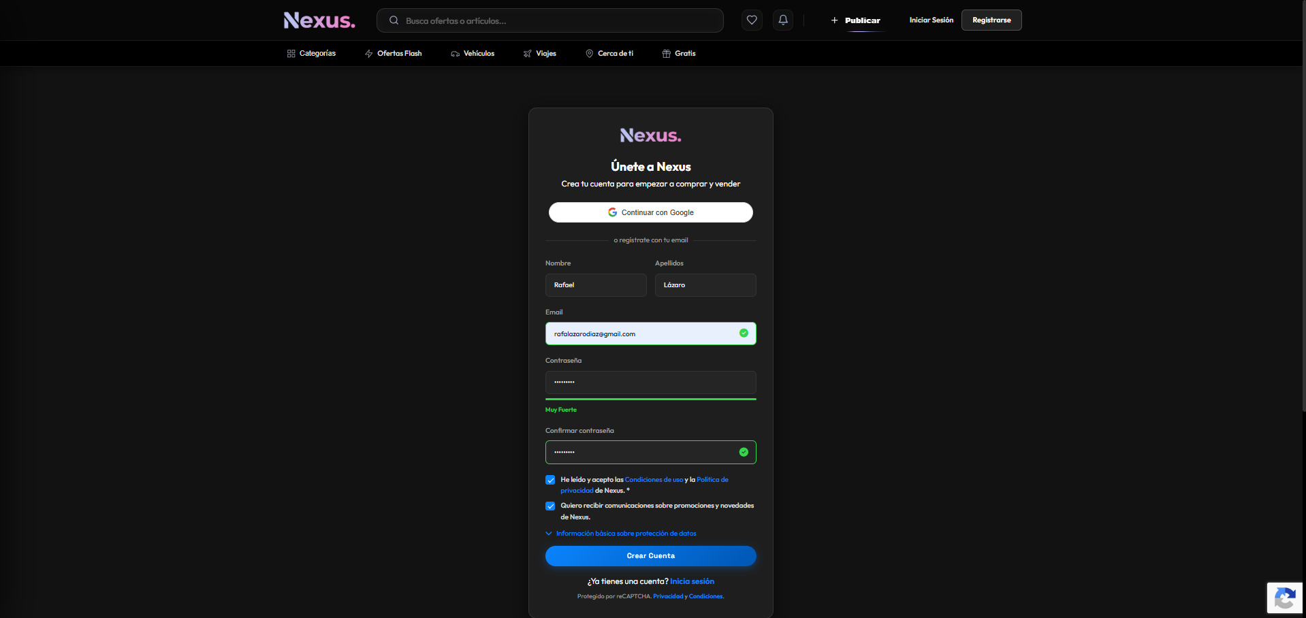This screenshot has height=618, width=1306.
Task: Click Continuar con Google button
Action: tap(651, 212)
